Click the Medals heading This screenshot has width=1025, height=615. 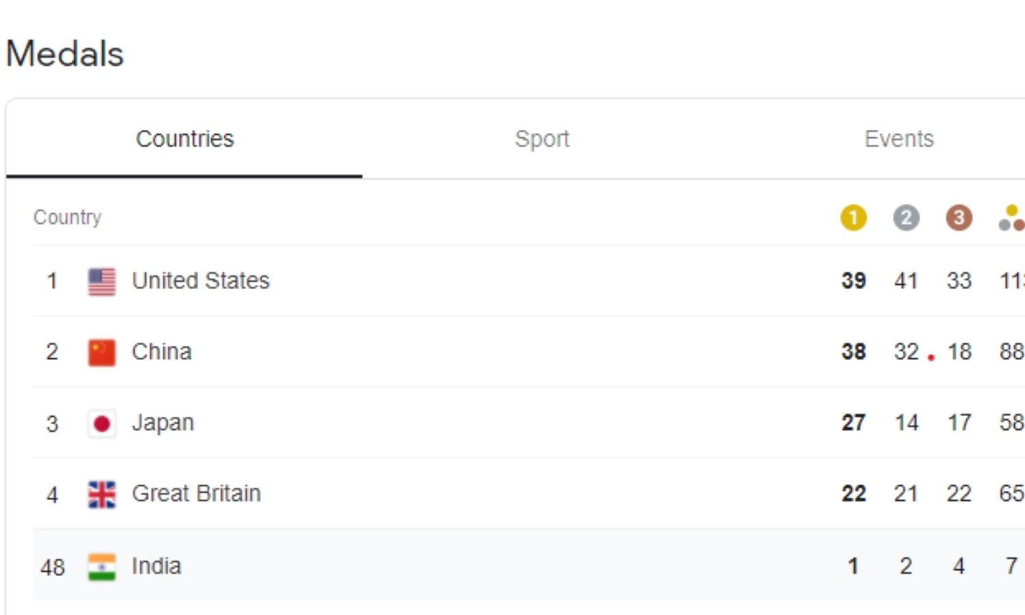(x=65, y=54)
